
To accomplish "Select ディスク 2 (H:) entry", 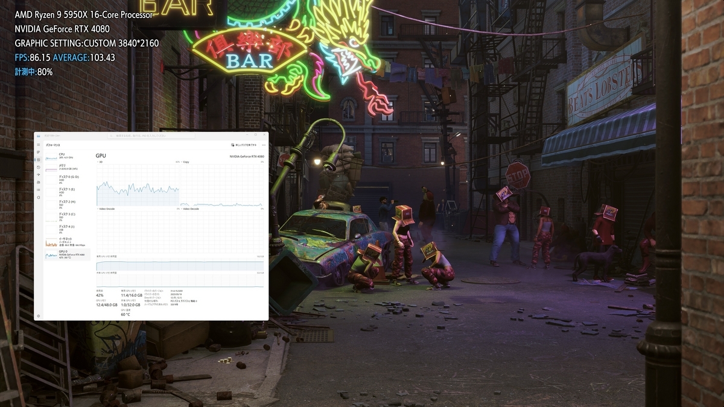I will pos(68,205).
